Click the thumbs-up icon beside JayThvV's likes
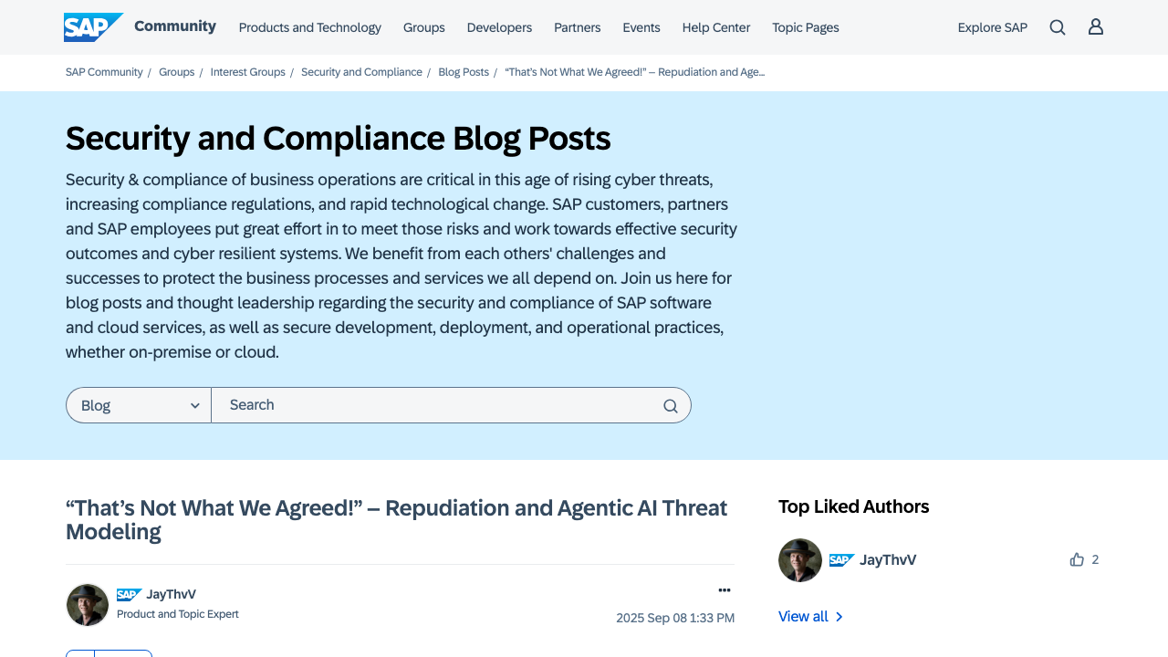This screenshot has width=1168, height=657. (x=1077, y=559)
